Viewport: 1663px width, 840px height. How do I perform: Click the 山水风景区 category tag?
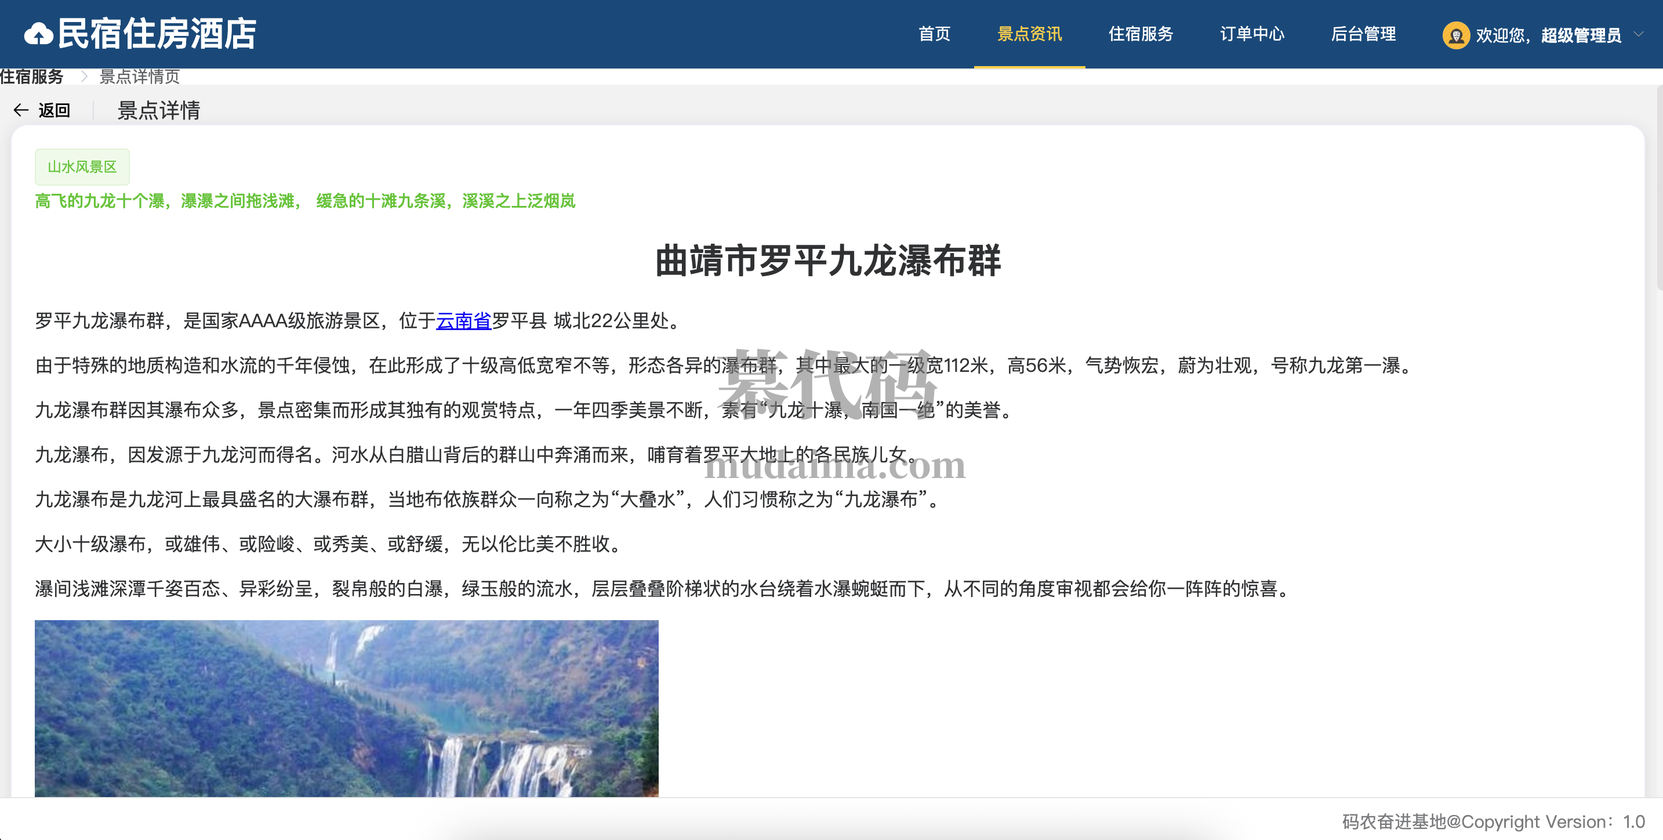(82, 167)
